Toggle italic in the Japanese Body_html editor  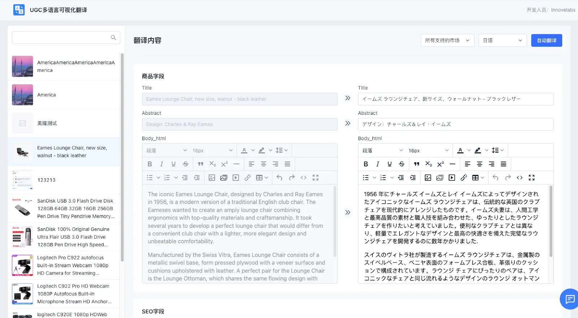click(378, 164)
